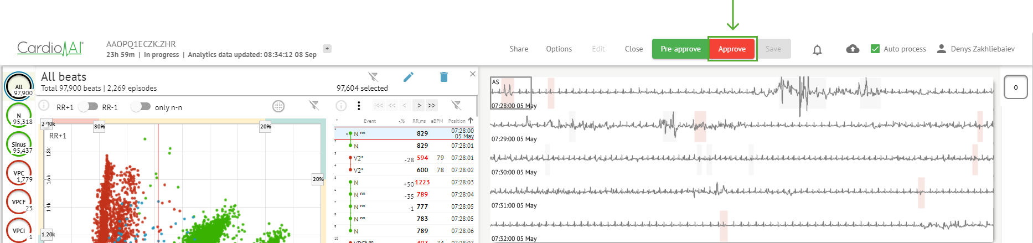Click the cloud upload icon
1033x243 pixels.
853,49
